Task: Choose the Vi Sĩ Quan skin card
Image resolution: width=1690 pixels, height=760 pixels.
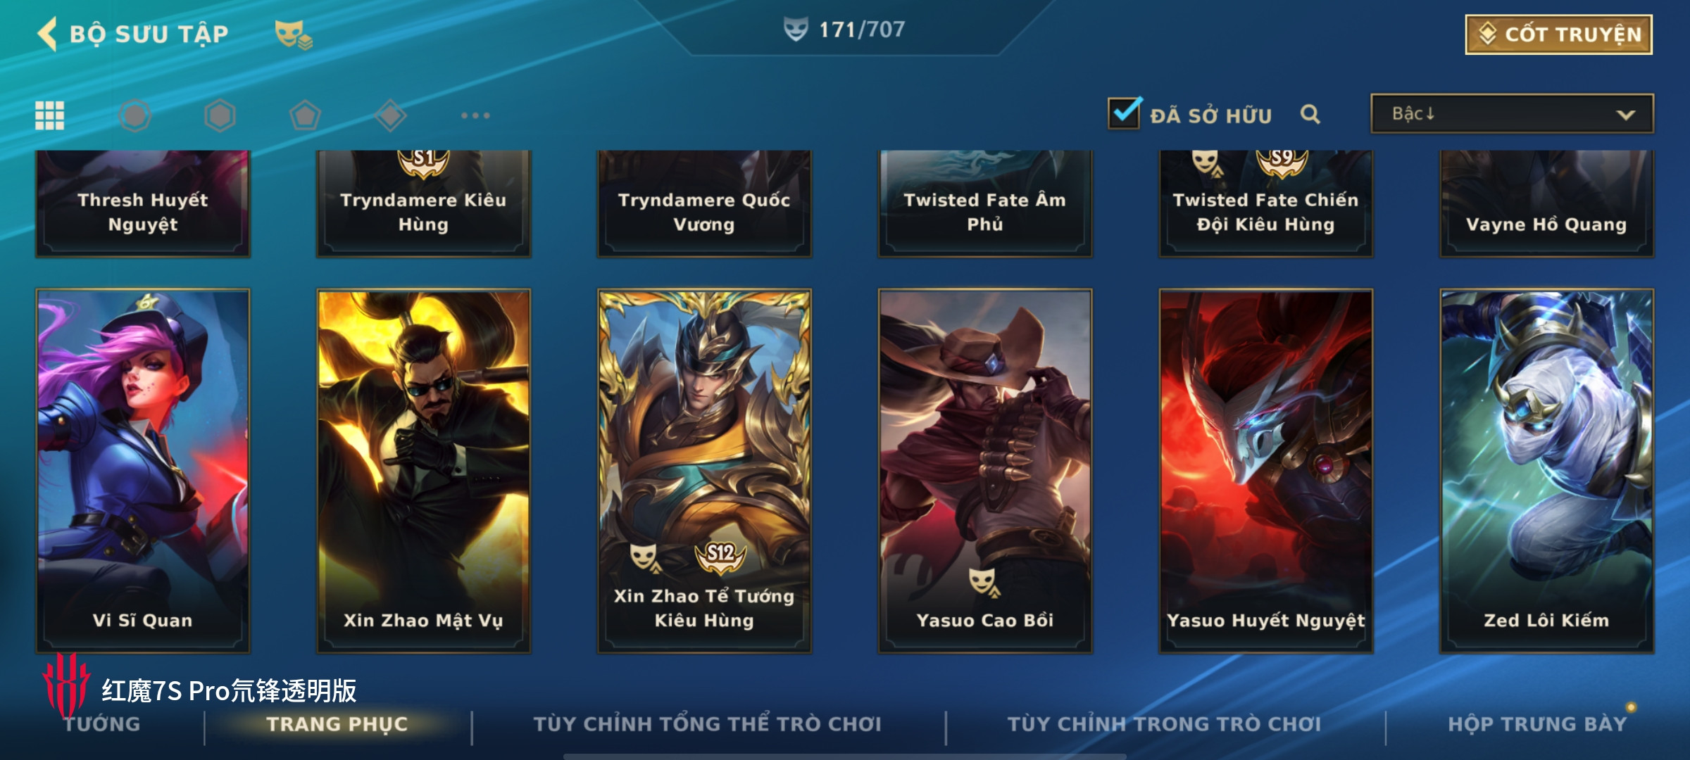Action: tap(143, 471)
